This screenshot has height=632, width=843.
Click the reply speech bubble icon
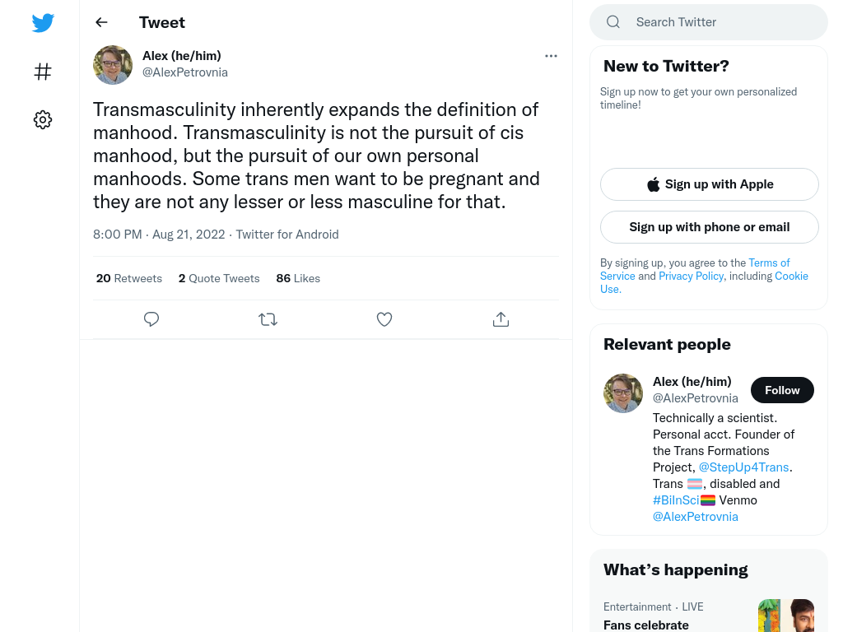[x=151, y=319]
